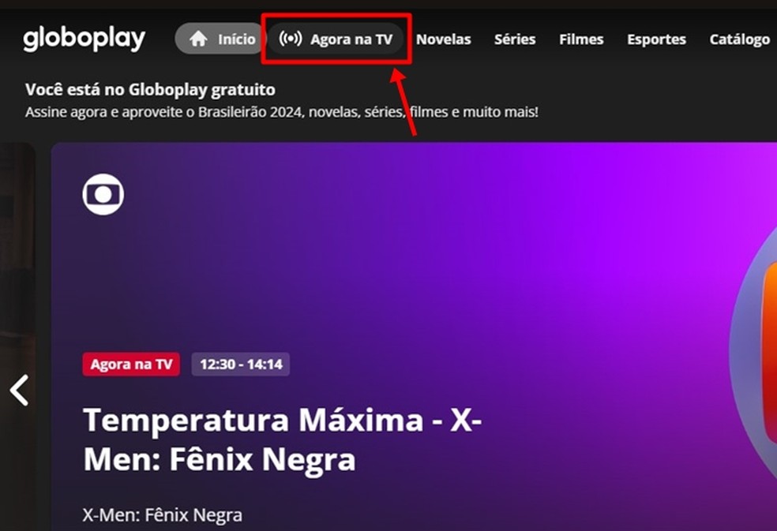Click the 12:30 - 14:14 schedule badge
The height and width of the screenshot is (531, 777).
pyautogui.click(x=241, y=364)
